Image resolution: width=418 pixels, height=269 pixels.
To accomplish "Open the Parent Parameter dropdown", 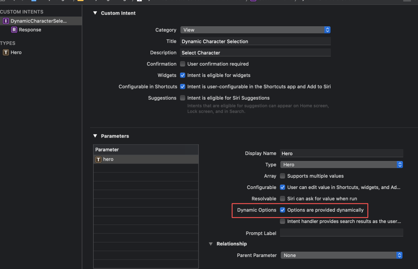I will coord(341,255).
